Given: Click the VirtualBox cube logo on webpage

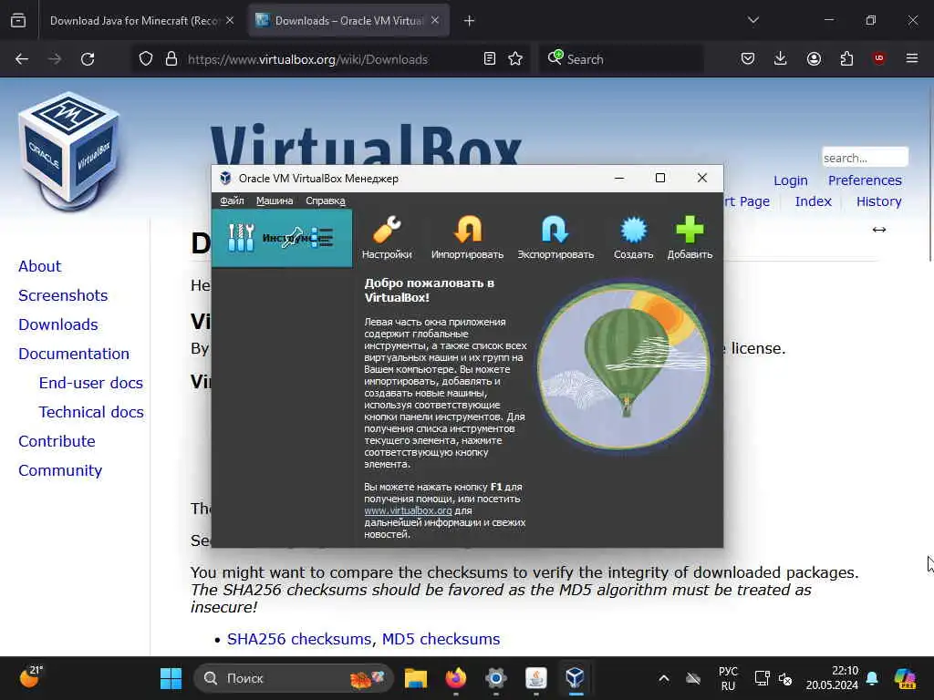Looking at the screenshot, I should pyautogui.click(x=69, y=150).
